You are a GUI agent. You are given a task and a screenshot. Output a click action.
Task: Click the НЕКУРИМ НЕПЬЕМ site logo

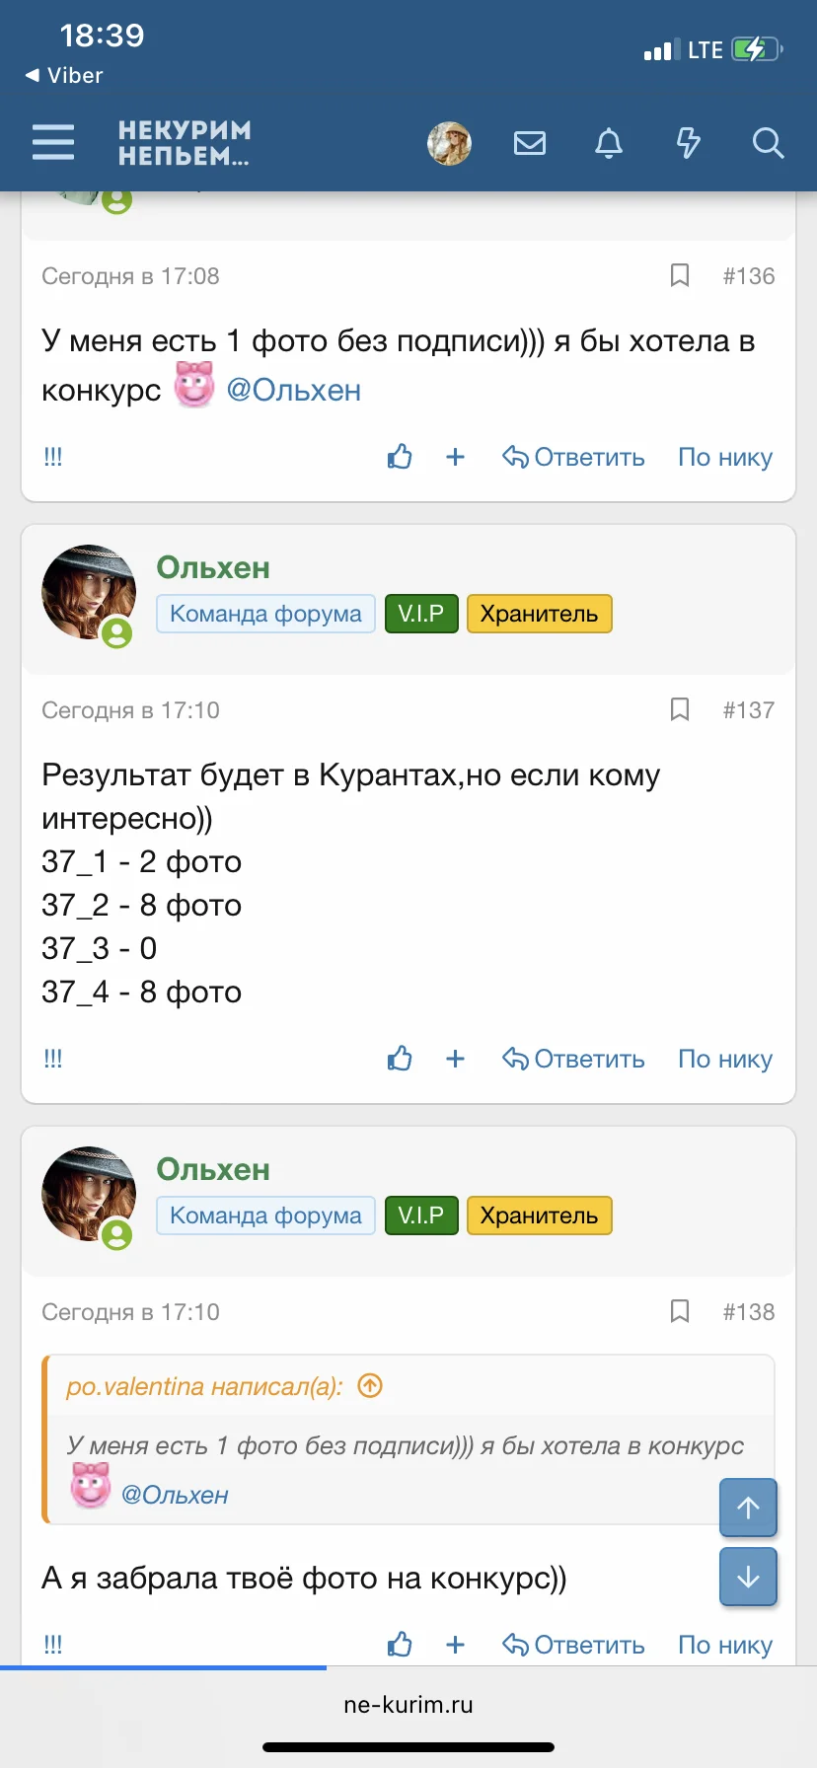point(185,142)
